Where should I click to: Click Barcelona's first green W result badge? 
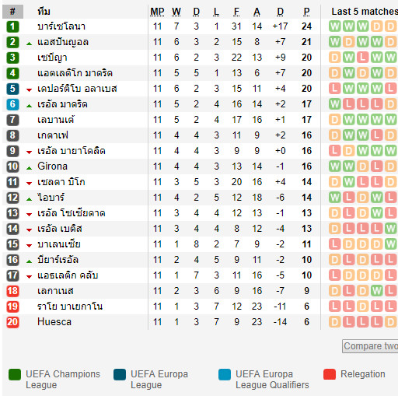point(334,26)
